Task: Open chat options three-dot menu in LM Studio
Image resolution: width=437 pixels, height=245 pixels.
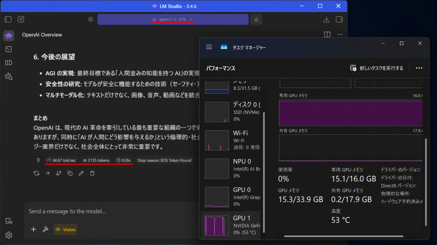Action: click(340, 34)
